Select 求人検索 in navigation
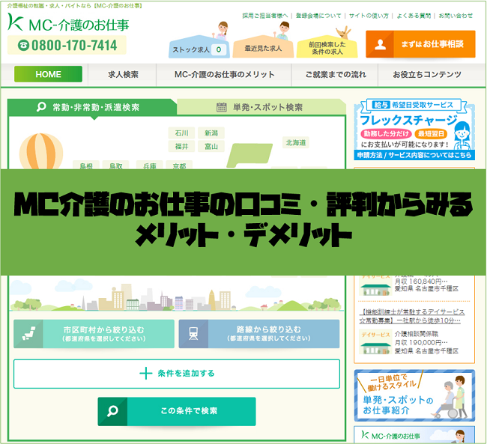 pos(123,75)
